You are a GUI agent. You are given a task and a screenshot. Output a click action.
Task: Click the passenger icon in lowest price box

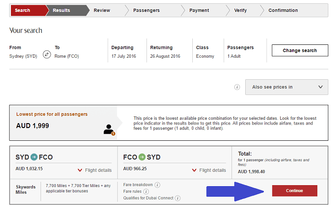pyautogui.click(x=109, y=129)
